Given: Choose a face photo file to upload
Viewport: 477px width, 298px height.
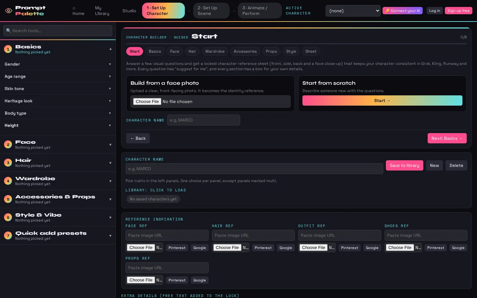Looking at the screenshot, I should pos(147,102).
